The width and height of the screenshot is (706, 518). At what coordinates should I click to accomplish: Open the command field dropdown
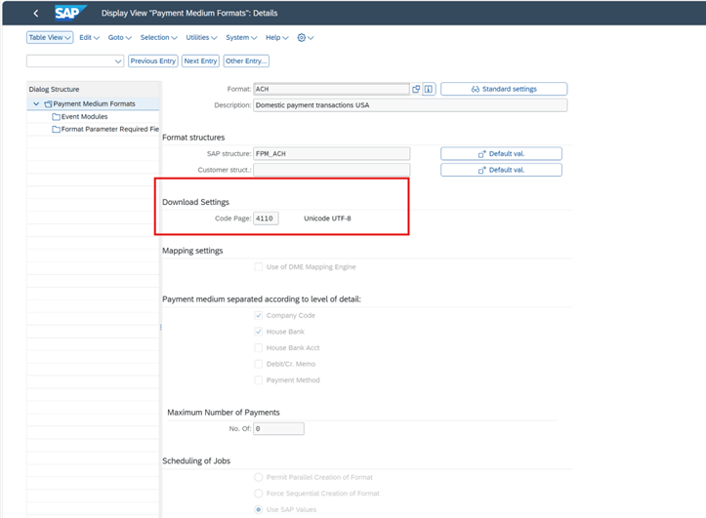coord(118,61)
